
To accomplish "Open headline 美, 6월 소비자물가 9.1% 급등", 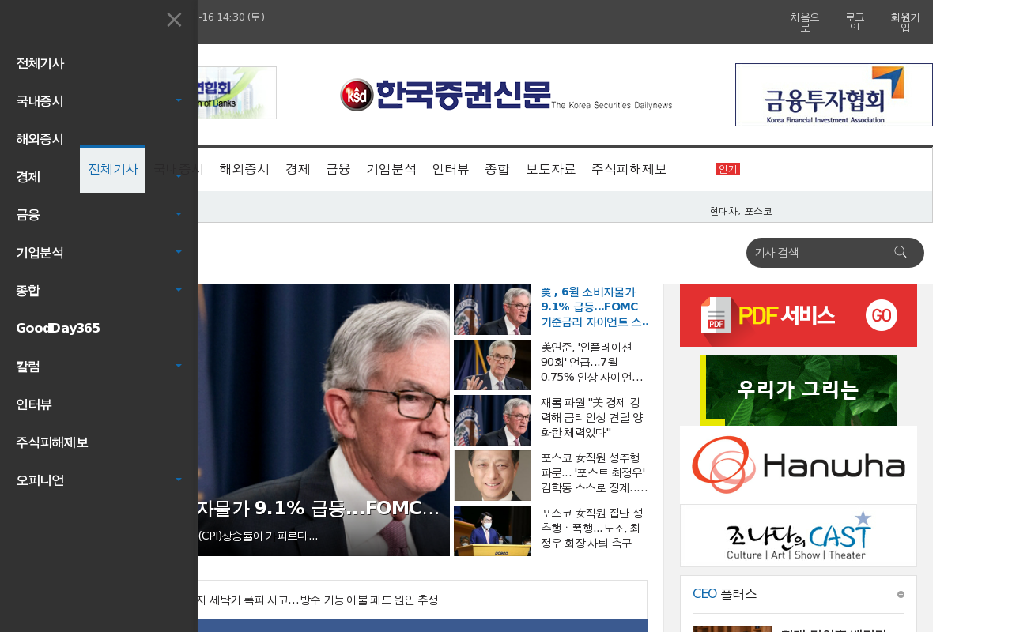I will pyautogui.click(x=595, y=307).
